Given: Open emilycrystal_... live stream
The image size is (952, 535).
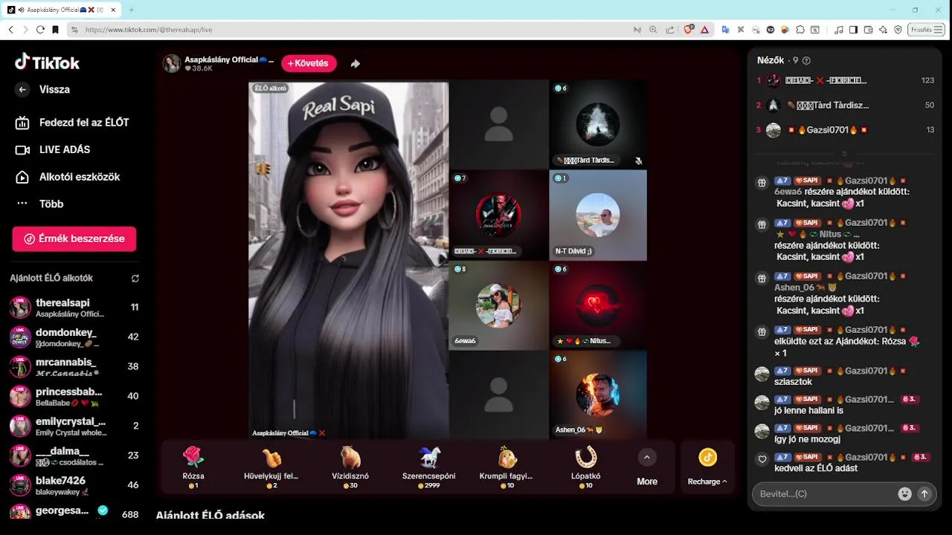Looking at the screenshot, I should pos(74,427).
